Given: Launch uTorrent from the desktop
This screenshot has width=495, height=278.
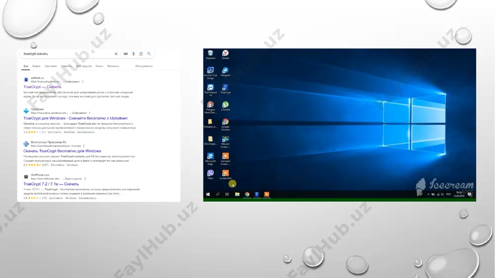Looking at the screenshot, I should point(225,106).
